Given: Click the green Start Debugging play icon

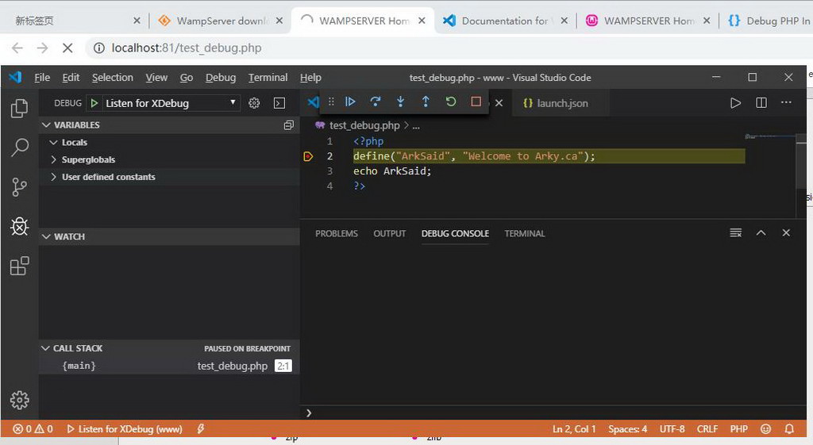Looking at the screenshot, I should 94,103.
